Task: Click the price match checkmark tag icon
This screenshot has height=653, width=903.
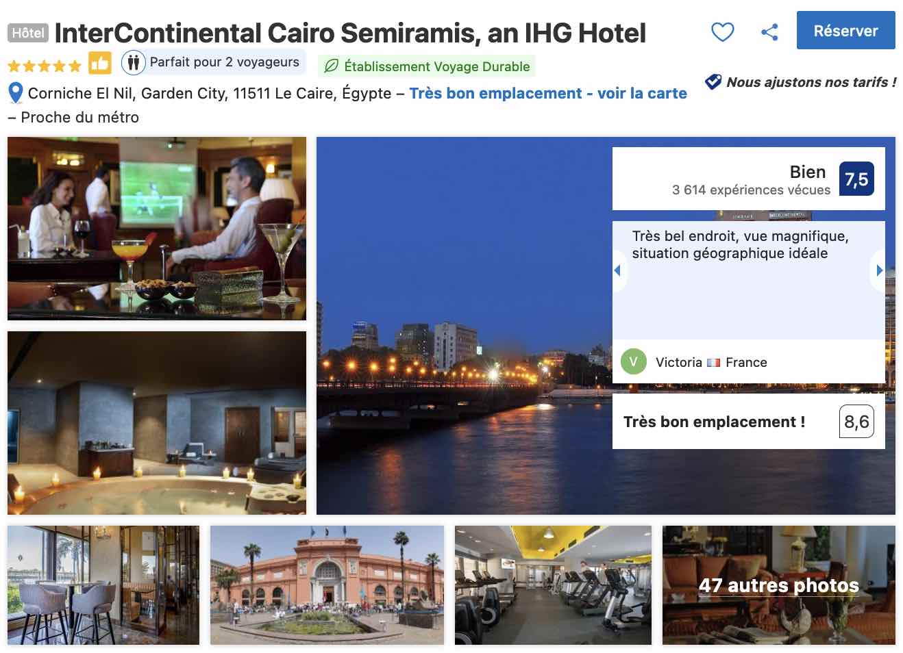Action: click(x=713, y=81)
